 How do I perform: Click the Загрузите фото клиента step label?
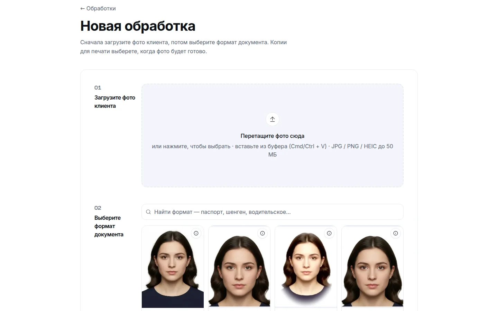[115, 102]
